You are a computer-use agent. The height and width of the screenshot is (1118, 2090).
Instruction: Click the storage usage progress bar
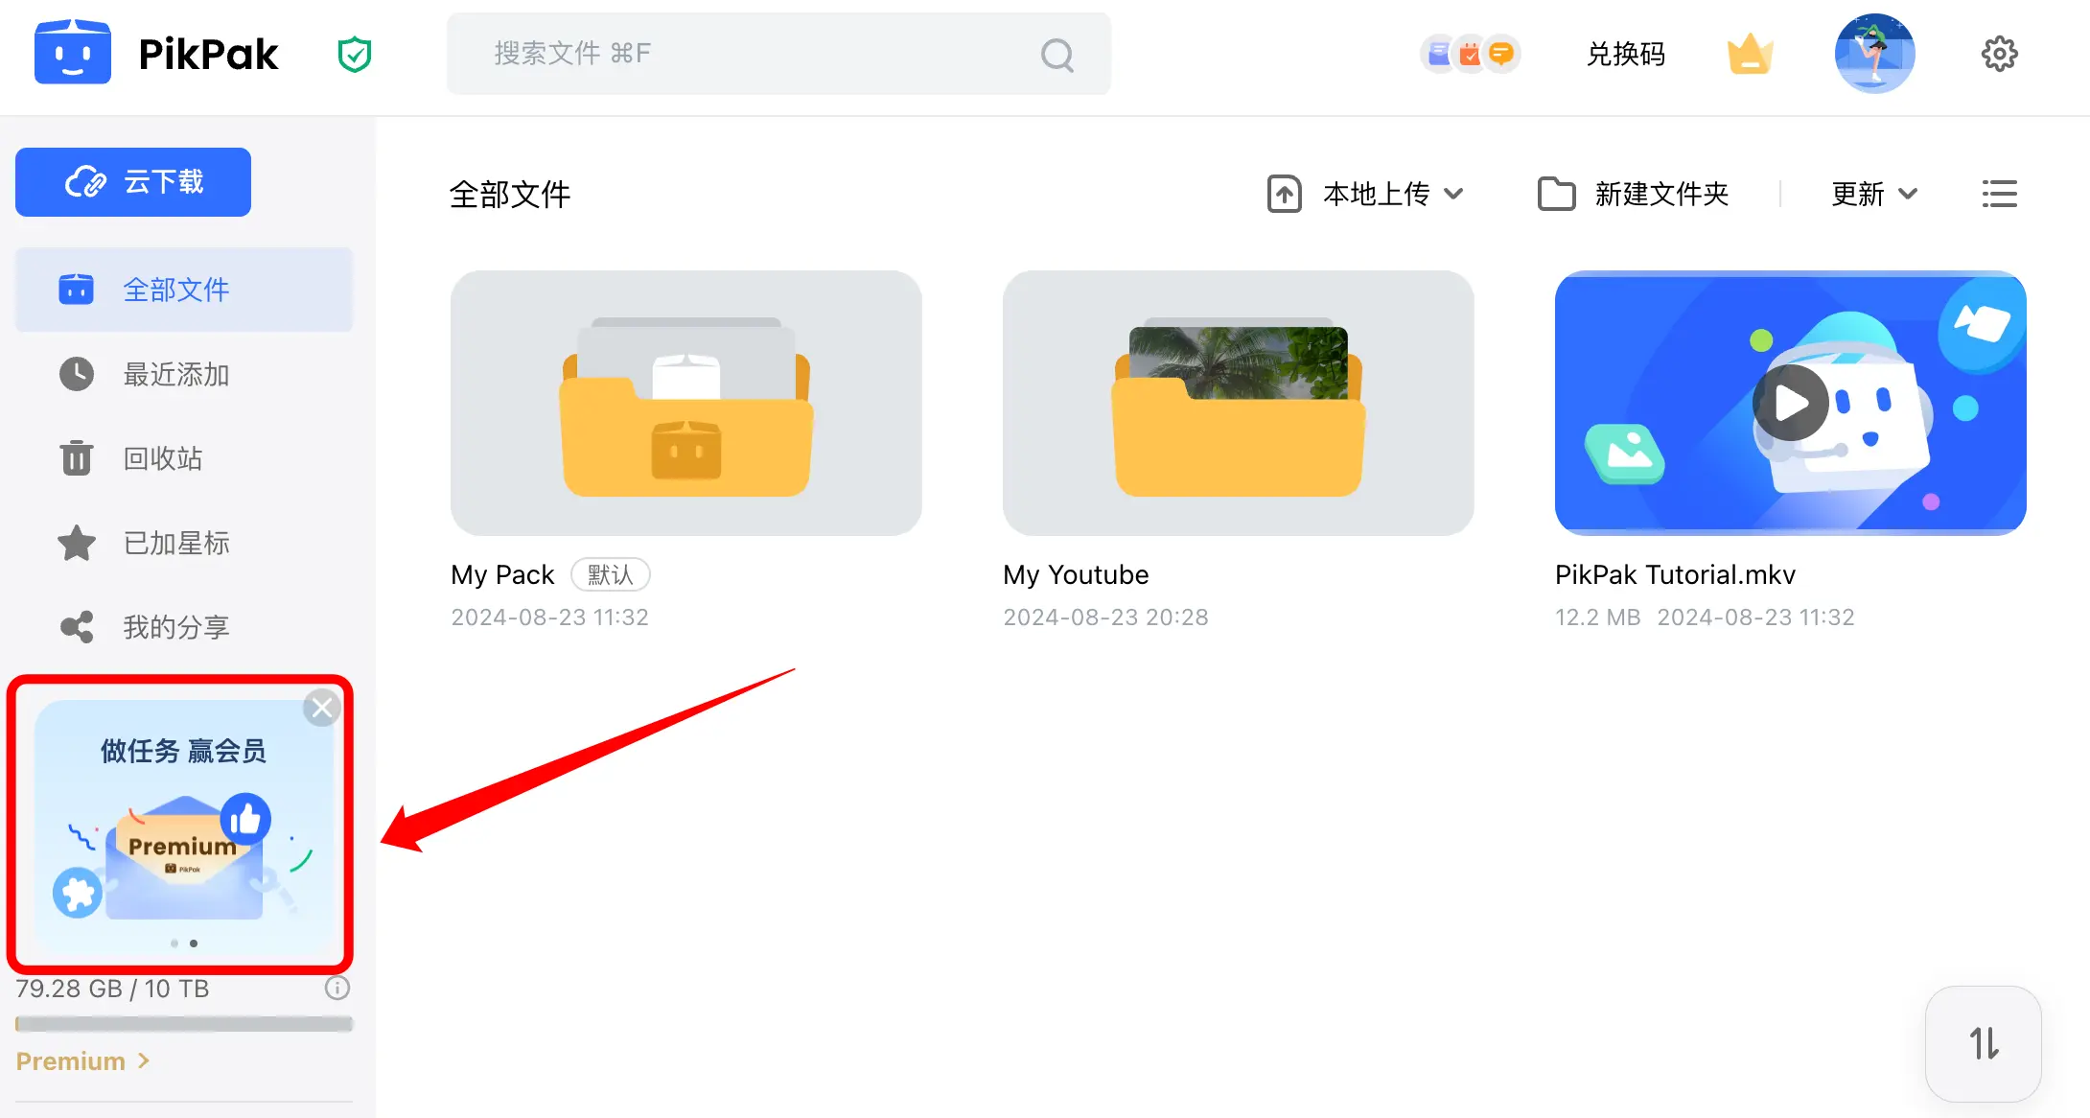(x=184, y=1024)
